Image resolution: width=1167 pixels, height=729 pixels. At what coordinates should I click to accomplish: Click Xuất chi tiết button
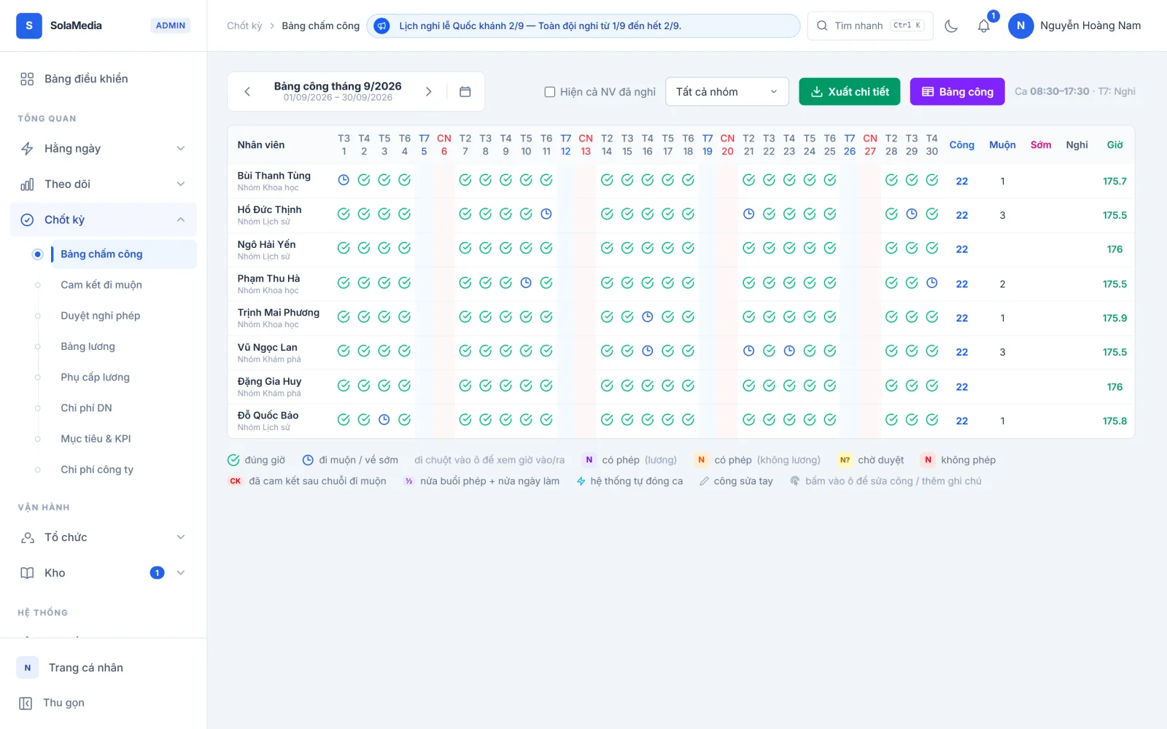click(x=850, y=92)
